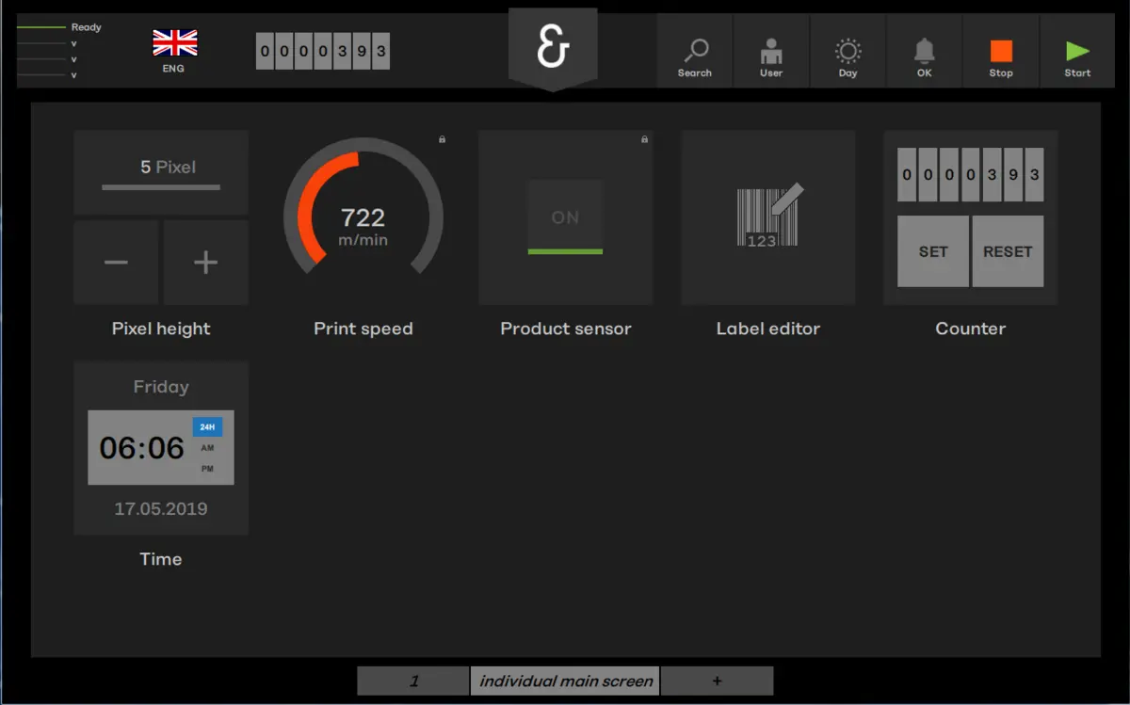Increase pixel height with plus

(x=205, y=263)
